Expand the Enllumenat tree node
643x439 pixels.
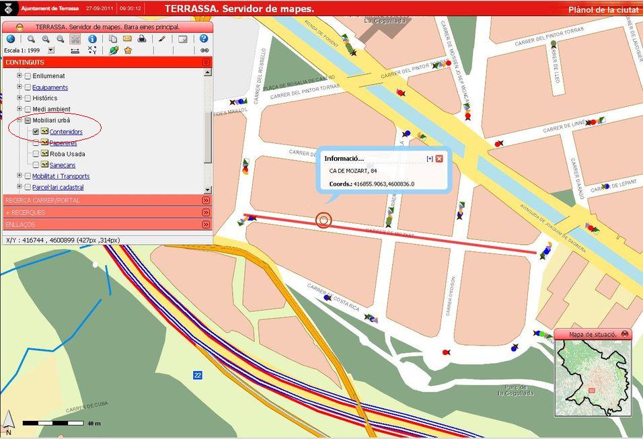point(20,76)
